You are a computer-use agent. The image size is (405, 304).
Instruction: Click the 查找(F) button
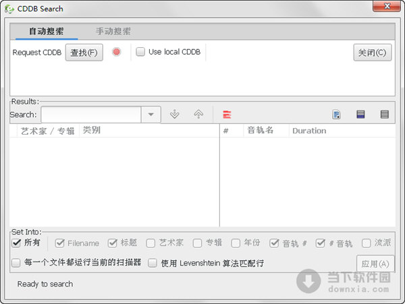[84, 53]
